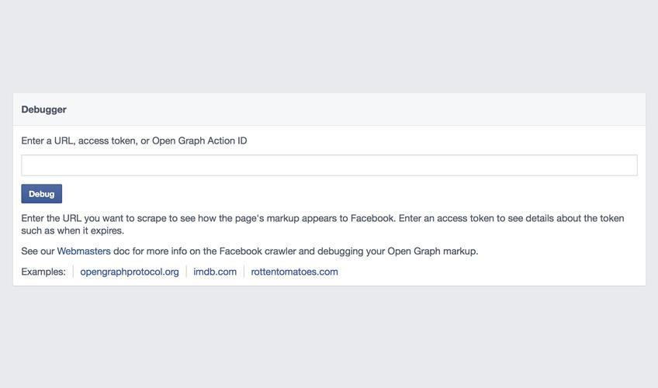Image resolution: width=658 pixels, height=388 pixels.
Task: Click the 'Enter the URL you want to scrape' sentence
Action: tap(99, 219)
